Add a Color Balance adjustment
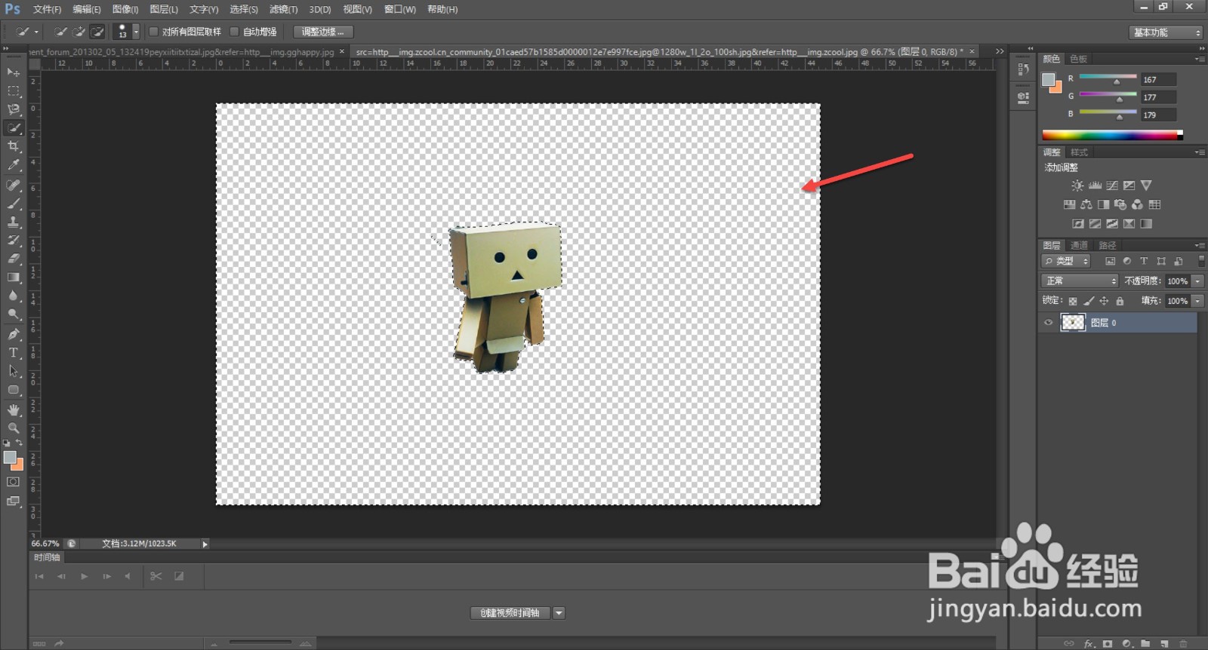Image resolution: width=1208 pixels, height=650 pixels. click(x=1086, y=204)
